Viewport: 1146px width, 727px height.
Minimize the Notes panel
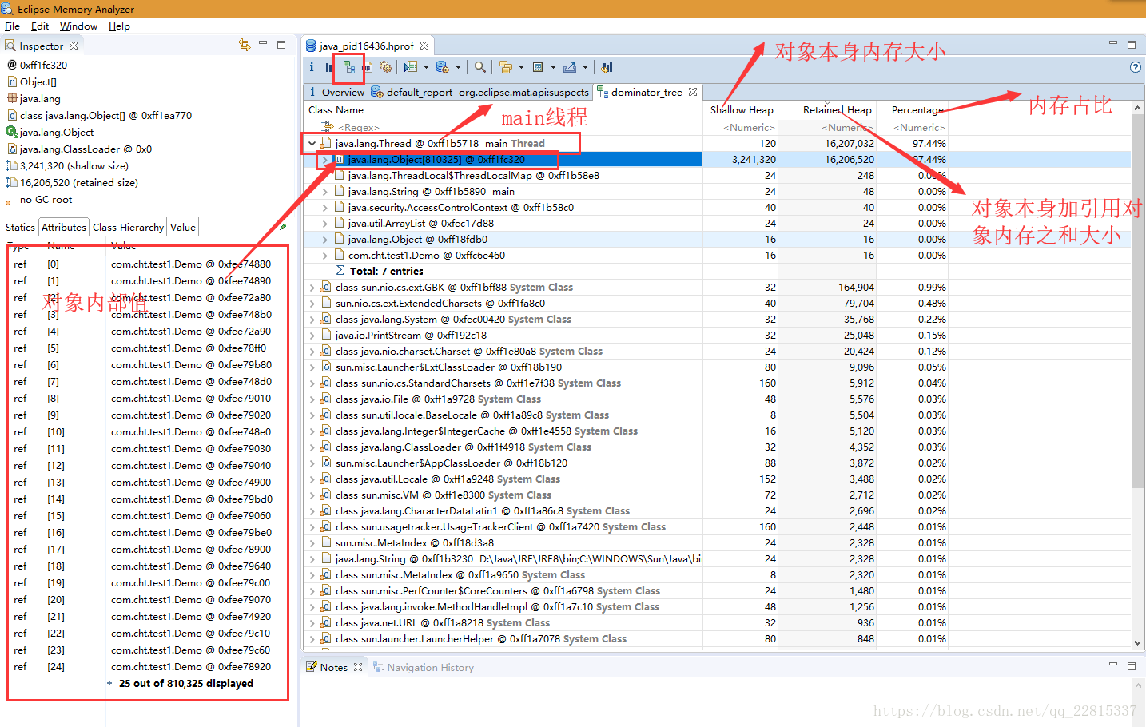click(1113, 665)
